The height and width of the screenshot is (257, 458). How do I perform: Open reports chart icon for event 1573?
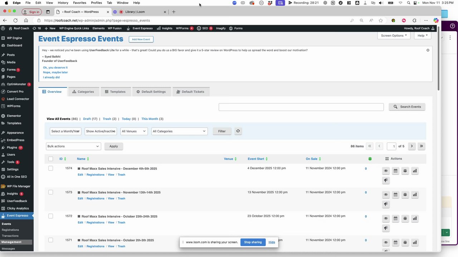point(415,195)
